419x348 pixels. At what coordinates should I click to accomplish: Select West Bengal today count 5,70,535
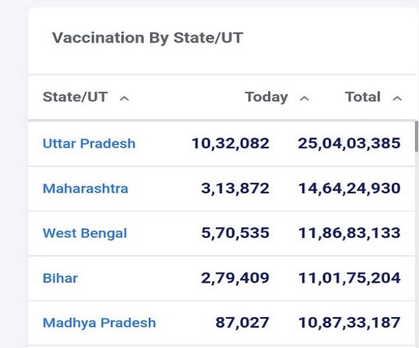(x=235, y=233)
